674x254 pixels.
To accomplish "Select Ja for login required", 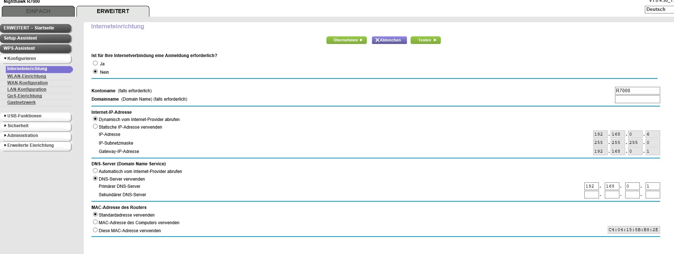I will [95, 63].
